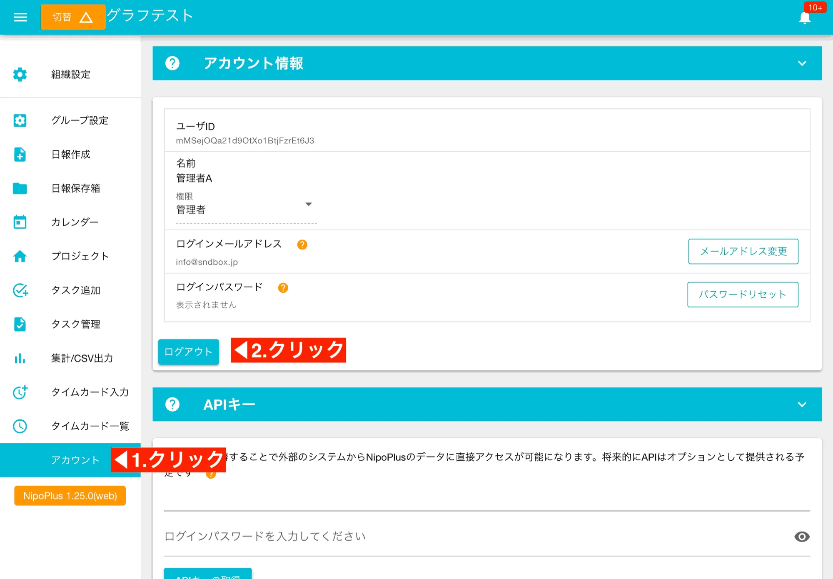The image size is (833, 579).
Task: Click the 日報作成 document creation icon
Action: [20, 155]
